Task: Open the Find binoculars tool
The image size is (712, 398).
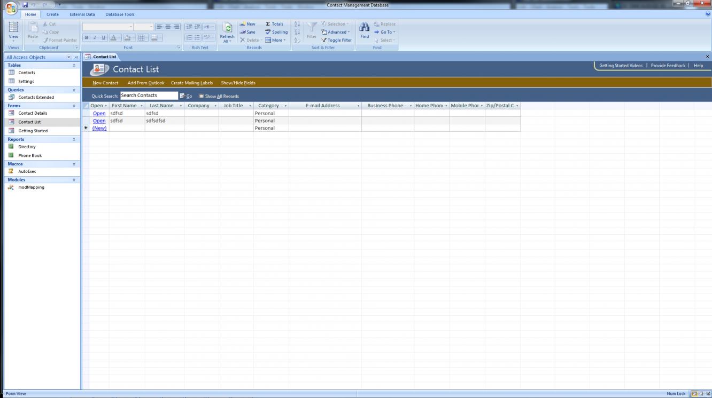Action: 365,30
